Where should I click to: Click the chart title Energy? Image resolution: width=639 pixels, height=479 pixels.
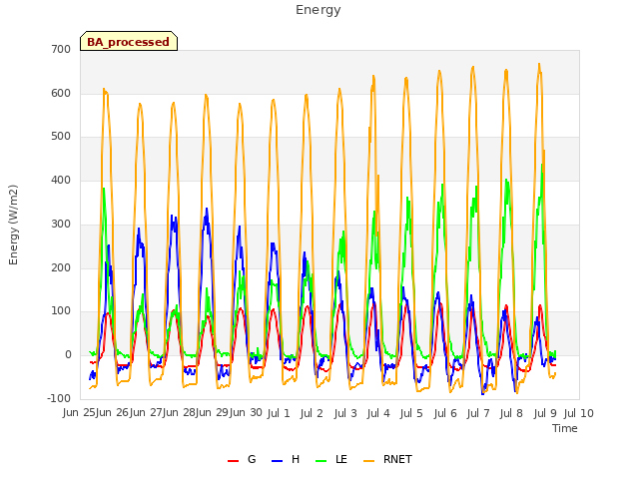(318, 10)
